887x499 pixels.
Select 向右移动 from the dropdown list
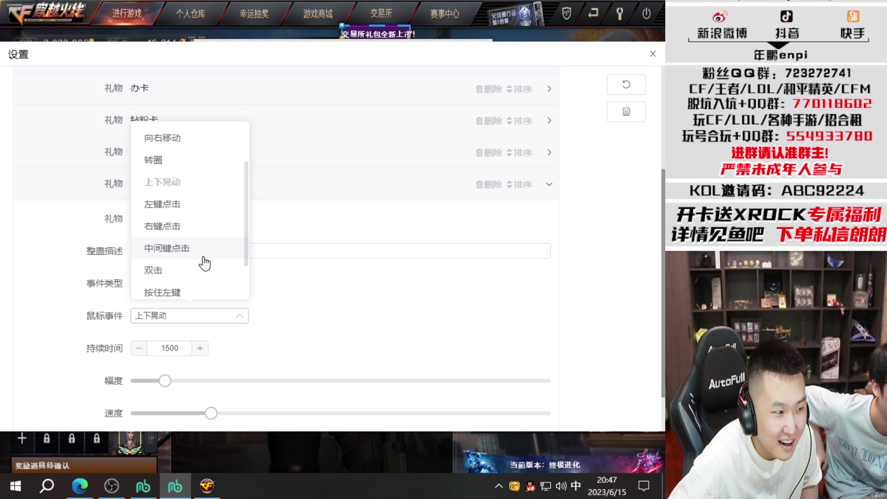click(190, 138)
